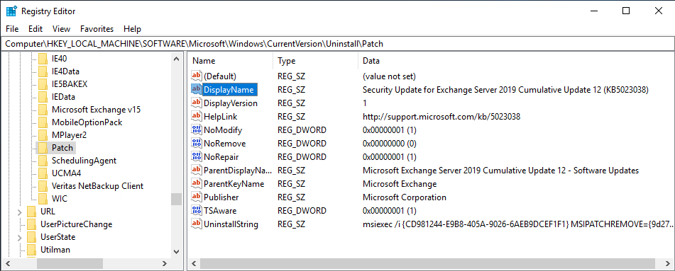Click the NoRepair DWORD value icon
675x271 pixels.
(x=197, y=157)
